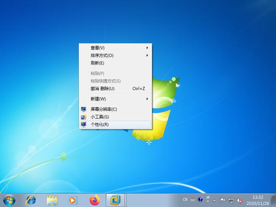Expand arrow next to 排序方式(O)
This screenshot has height=207, width=276.
coord(147,56)
